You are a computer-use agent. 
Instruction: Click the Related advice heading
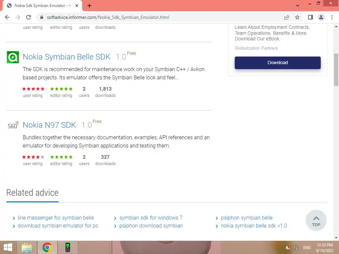pos(32,193)
